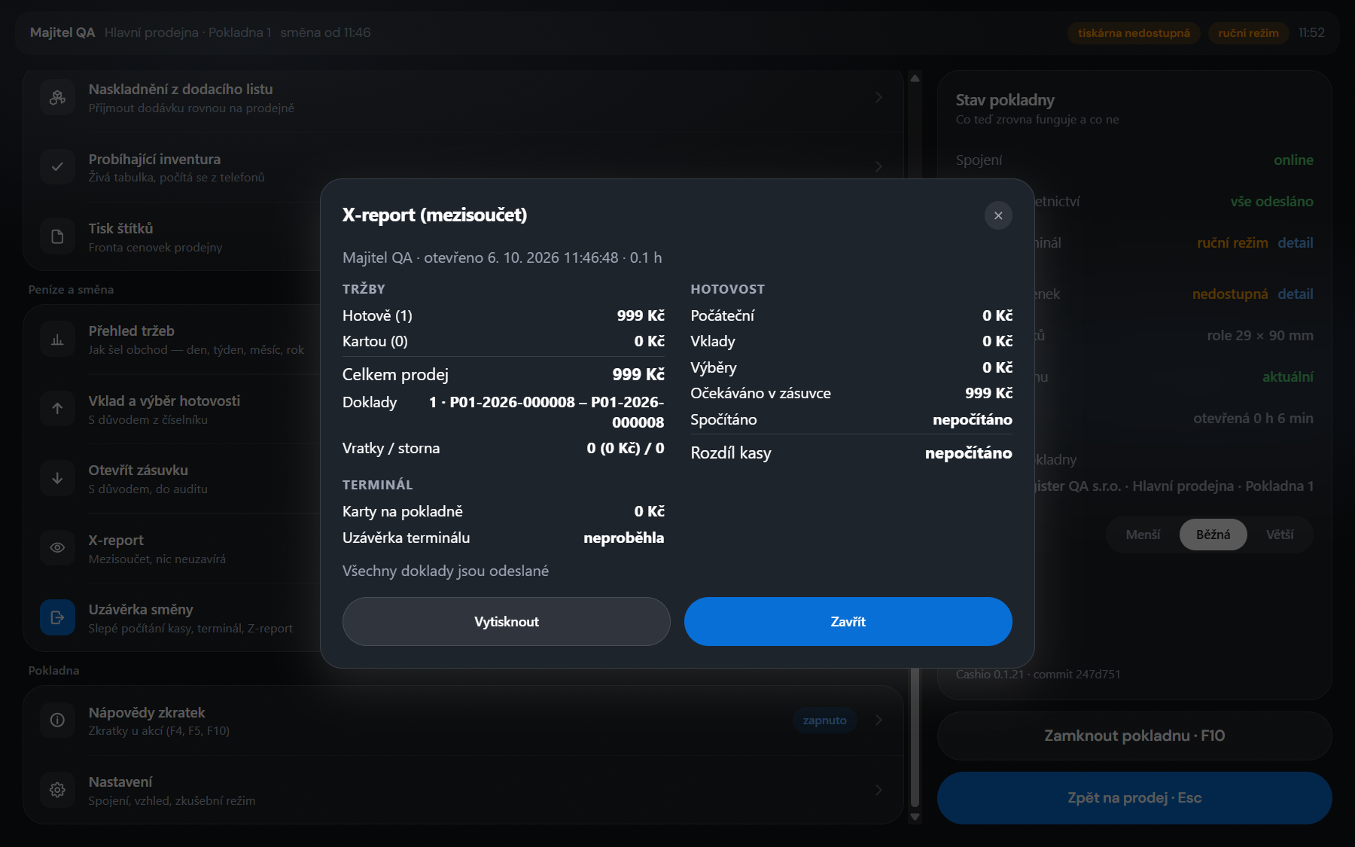This screenshot has height=847, width=1355.
Task: Select Větší font size option
Action: pos(1280,535)
